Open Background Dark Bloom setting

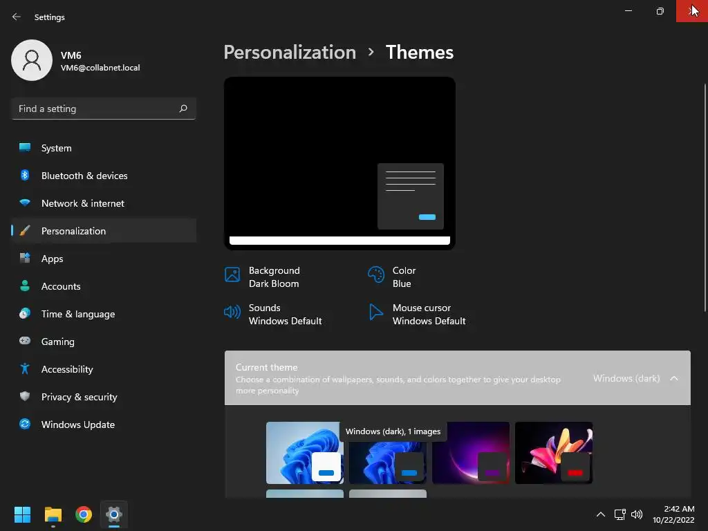click(274, 277)
